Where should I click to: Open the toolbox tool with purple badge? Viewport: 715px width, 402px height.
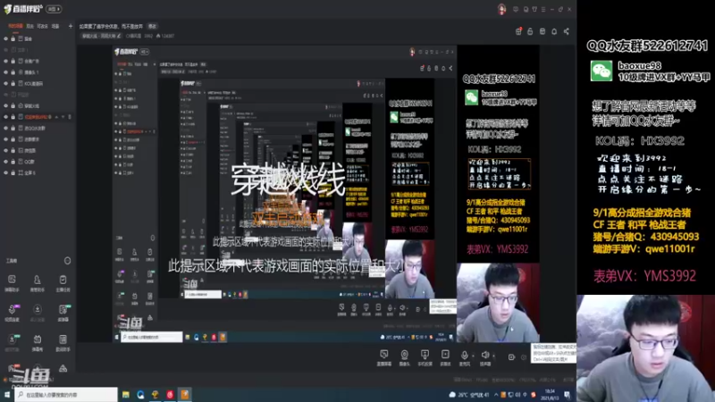pyautogui.click(x=12, y=313)
